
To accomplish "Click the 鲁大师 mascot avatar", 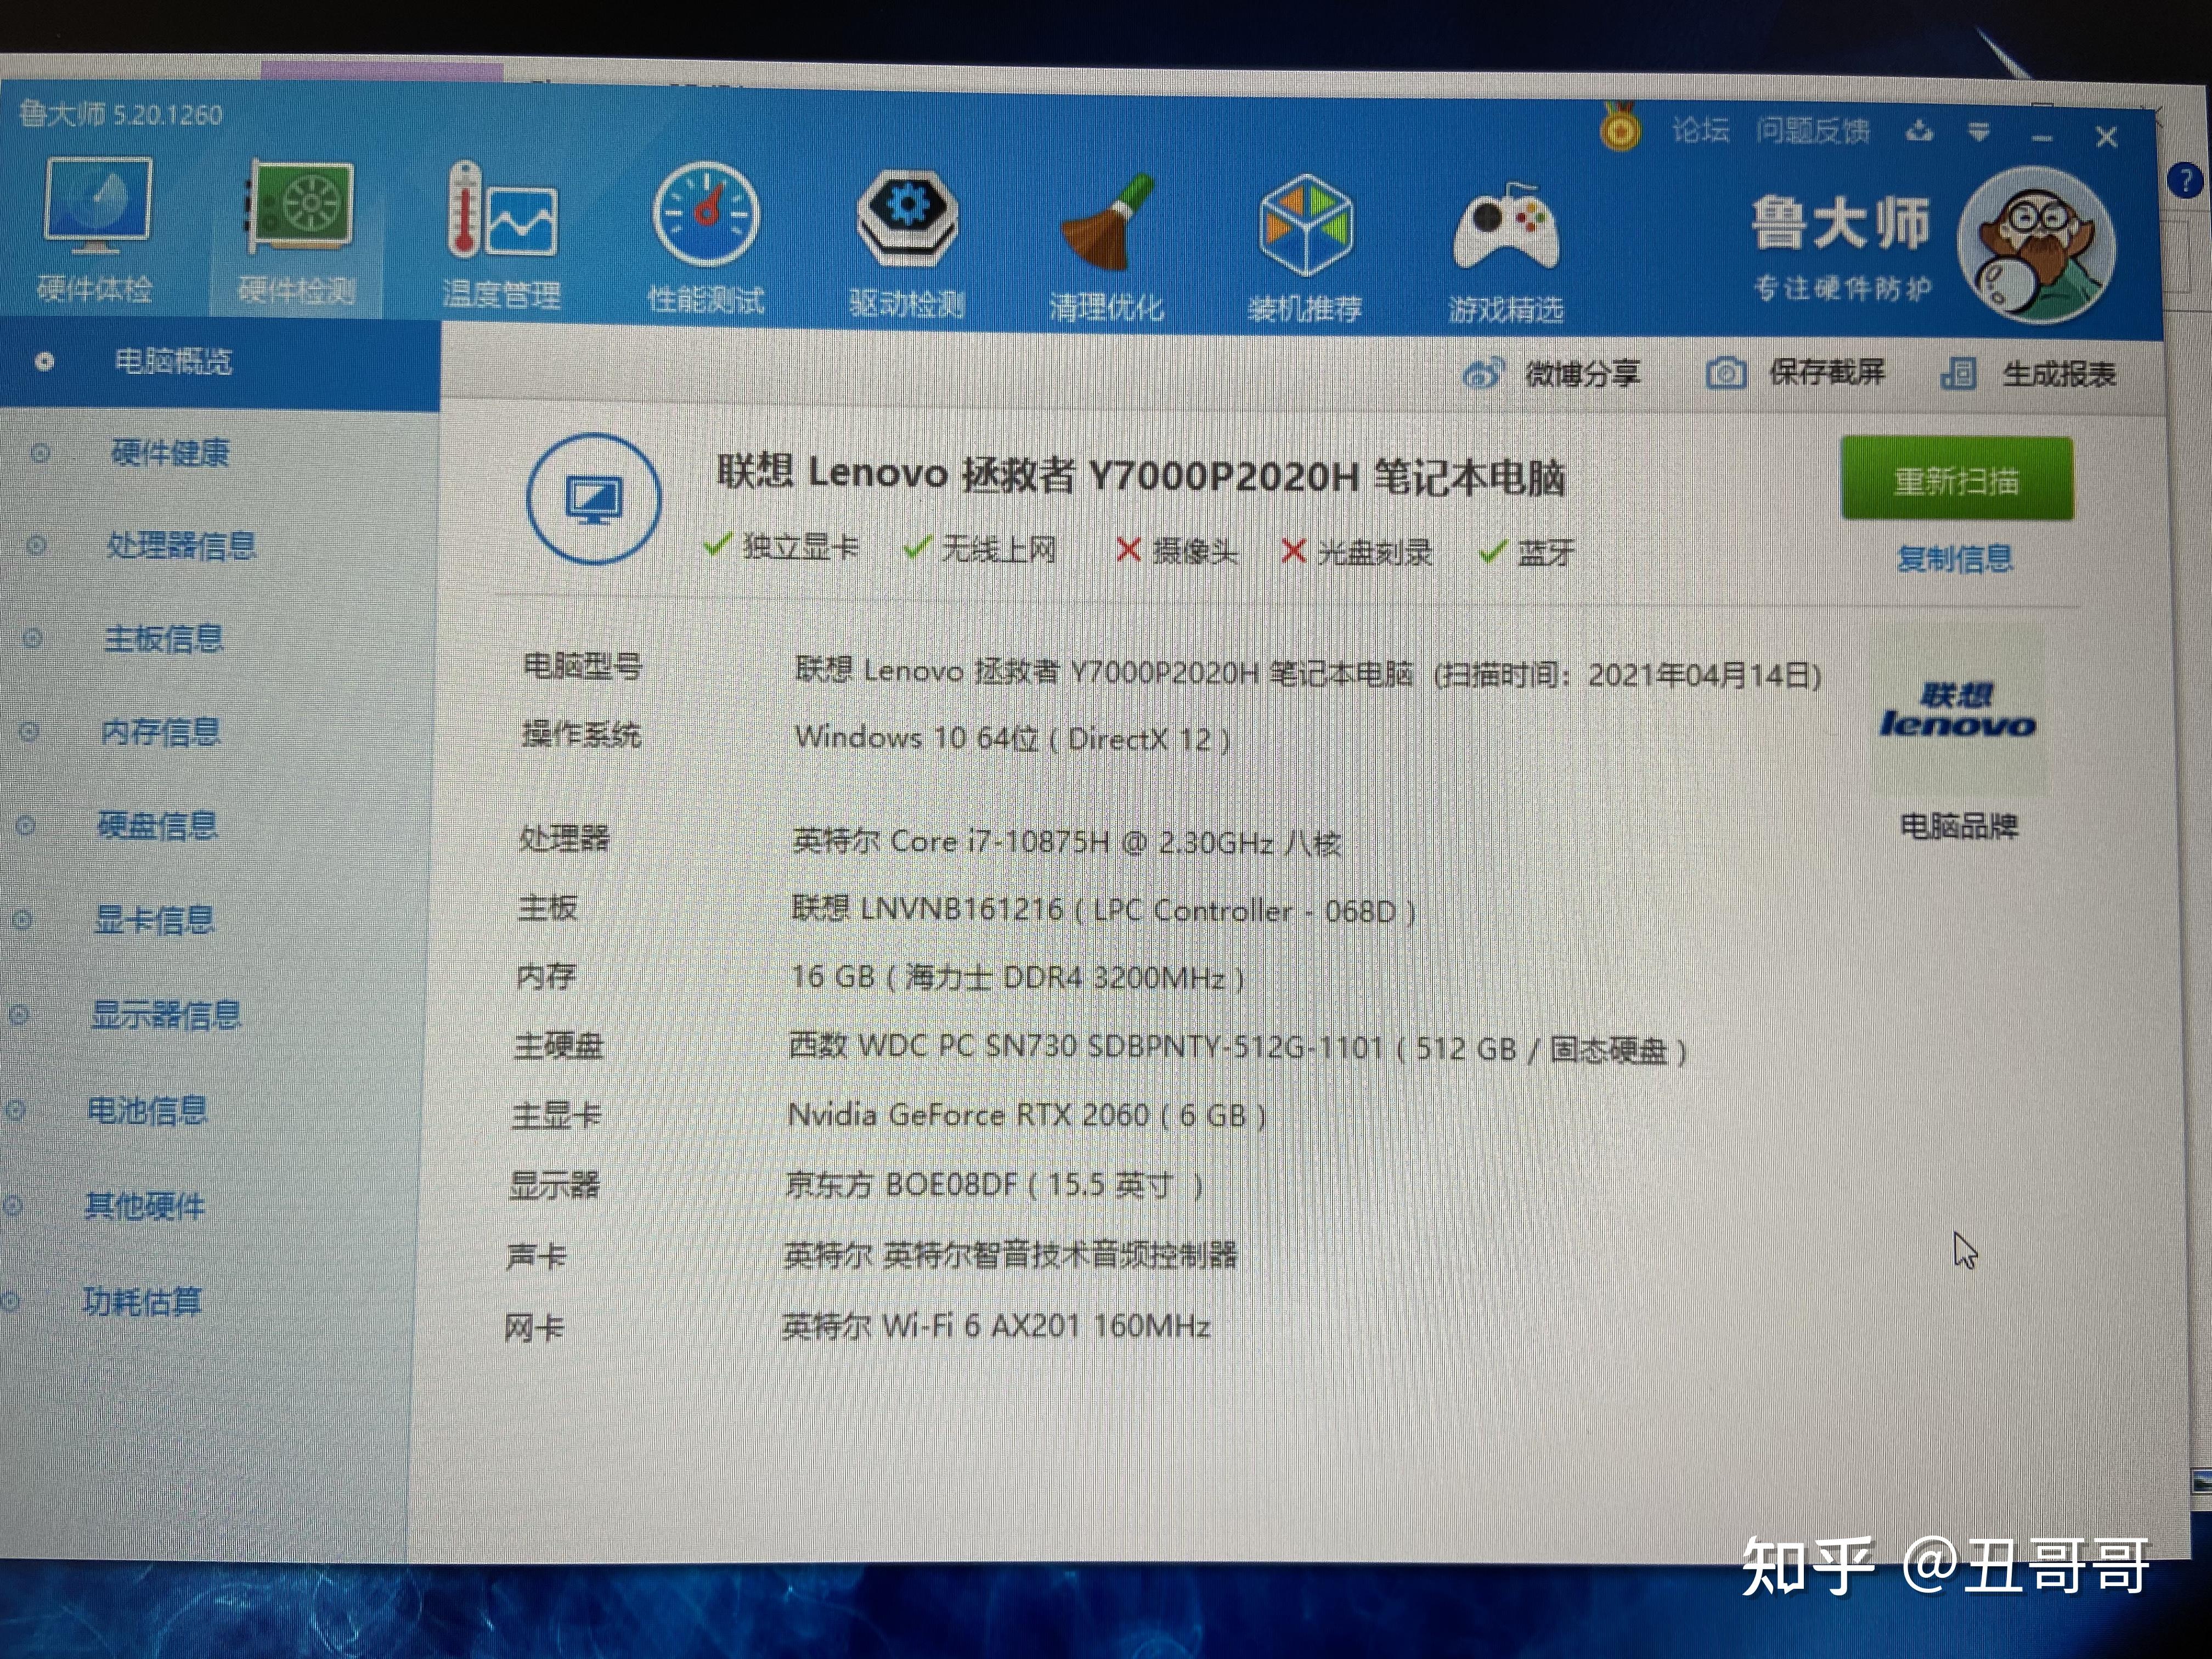I will [2036, 244].
